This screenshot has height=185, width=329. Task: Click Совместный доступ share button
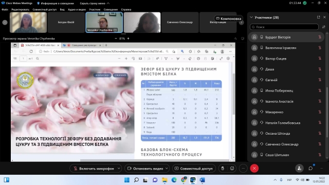point(194,169)
